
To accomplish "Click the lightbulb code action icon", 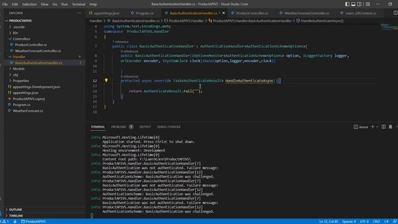I will tap(106, 80).
